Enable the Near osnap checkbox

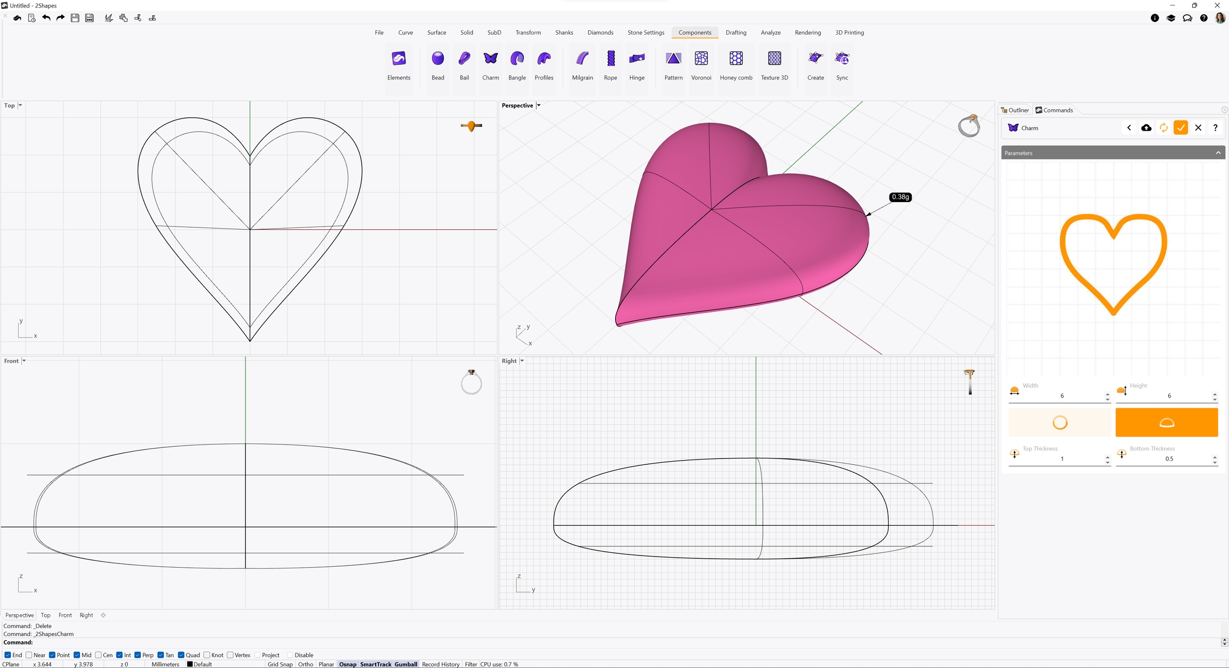(29, 655)
